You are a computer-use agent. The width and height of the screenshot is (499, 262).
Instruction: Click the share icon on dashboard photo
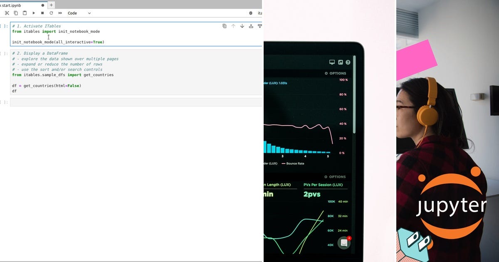[341, 62]
